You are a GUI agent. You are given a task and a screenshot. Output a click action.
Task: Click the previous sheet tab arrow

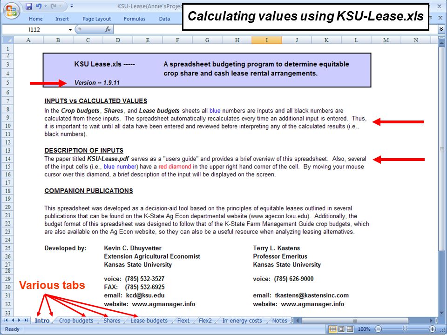(x=13, y=321)
